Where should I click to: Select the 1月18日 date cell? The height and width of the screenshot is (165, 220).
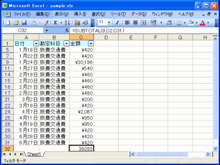coord(26,50)
